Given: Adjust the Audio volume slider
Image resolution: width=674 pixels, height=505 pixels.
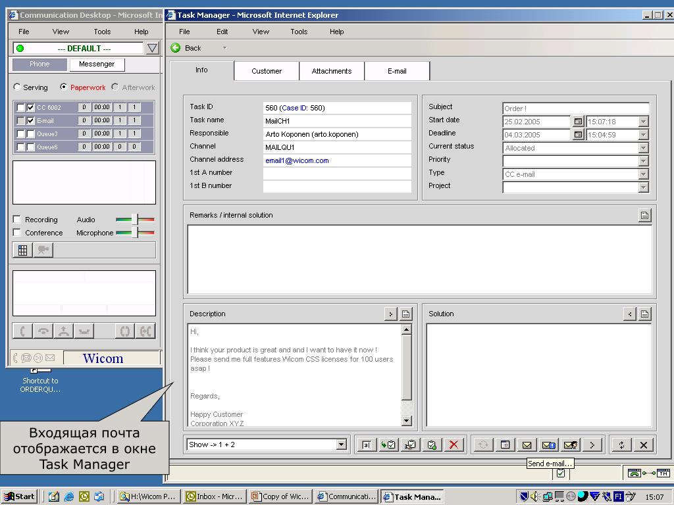Looking at the screenshot, I should coord(135,220).
